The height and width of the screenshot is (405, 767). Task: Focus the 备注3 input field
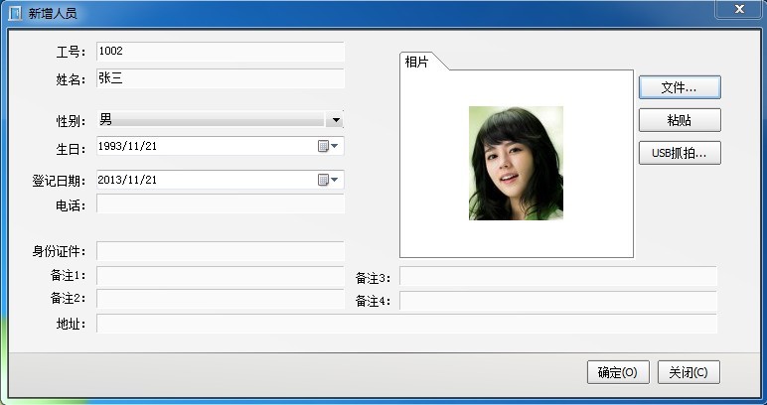point(558,276)
